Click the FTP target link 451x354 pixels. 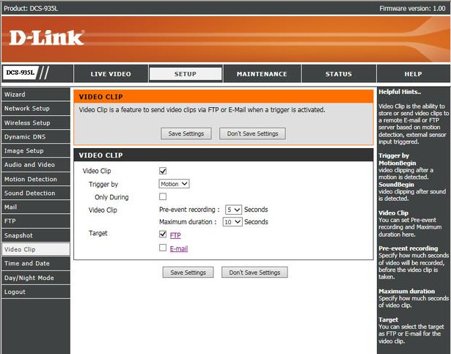tap(175, 235)
